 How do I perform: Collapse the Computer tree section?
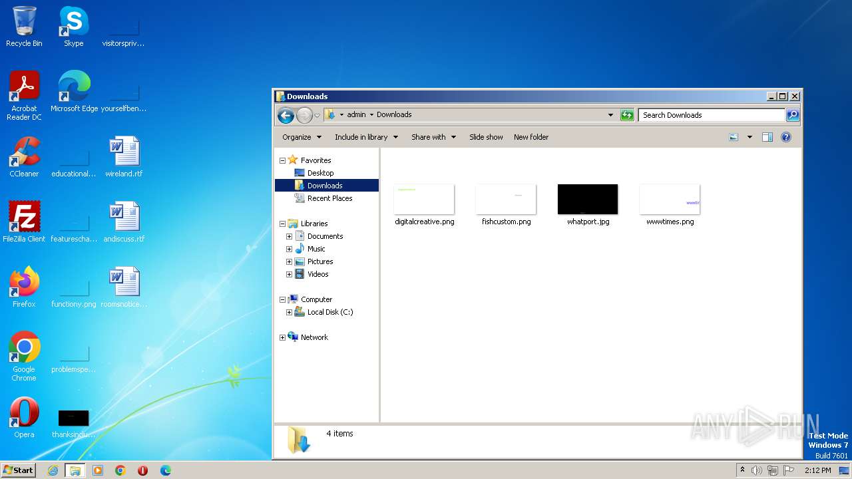282,299
